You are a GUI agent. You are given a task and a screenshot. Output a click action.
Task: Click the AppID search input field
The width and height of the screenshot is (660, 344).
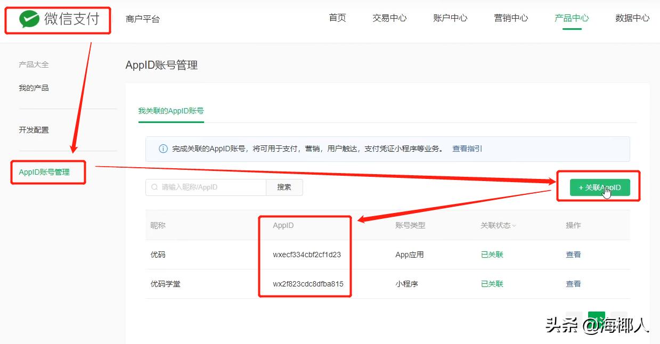coord(208,187)
